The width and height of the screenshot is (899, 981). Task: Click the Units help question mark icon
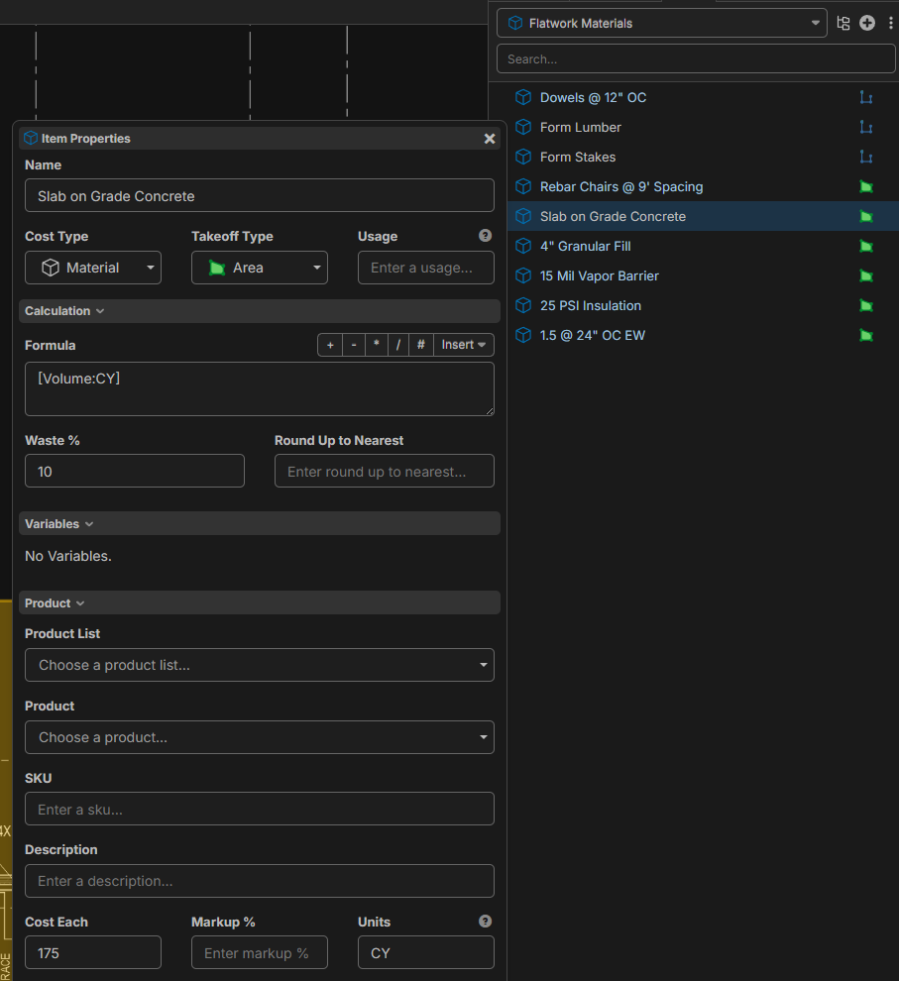point(485,922)
